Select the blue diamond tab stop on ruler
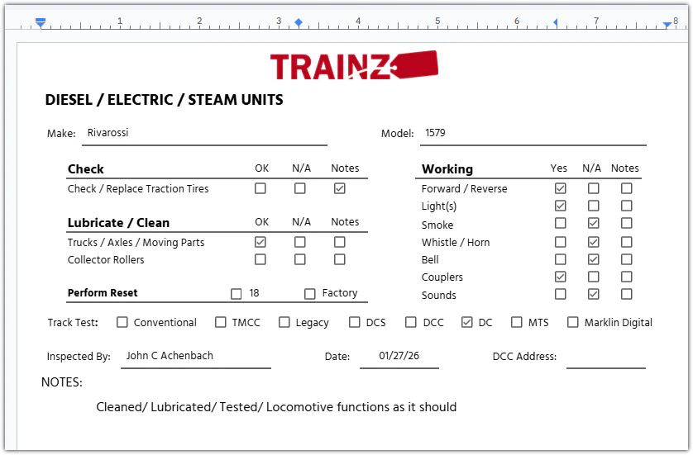This screenshot has width=693, height=455. pos(299,22)
